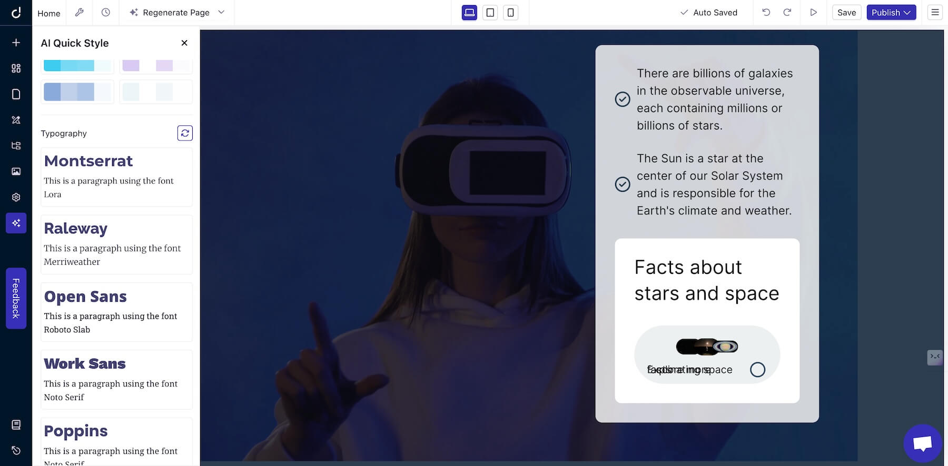The image size is (948, 466).
Task: Select the billions of galaxies paragraph
Action: coord(715,100)
